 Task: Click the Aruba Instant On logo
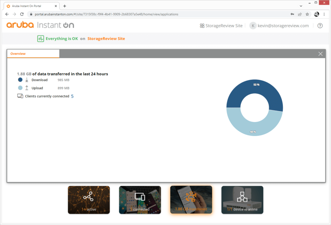[x=40, y=25]
